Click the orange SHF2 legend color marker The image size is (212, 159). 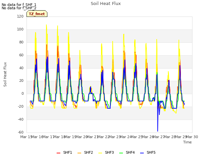pyautogui.click(x=79, y=153)
